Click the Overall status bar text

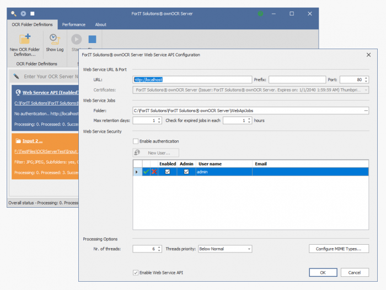pyautogui.click(x=44, y=203)
